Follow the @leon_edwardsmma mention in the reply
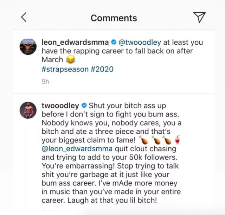Screen dimensions: 225x215 pos(79,148)
